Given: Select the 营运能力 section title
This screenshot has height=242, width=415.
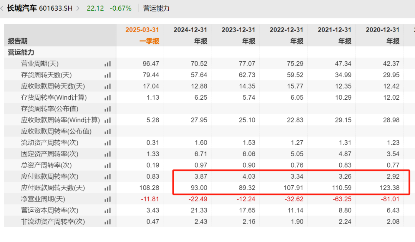Looking at the screenshot, I should point(156,8).
